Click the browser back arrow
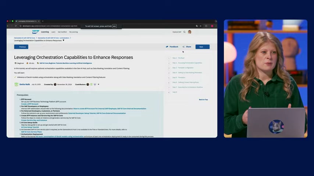Image resolution: width=314 pixels, height=176 pixels. tap(8, 26)
